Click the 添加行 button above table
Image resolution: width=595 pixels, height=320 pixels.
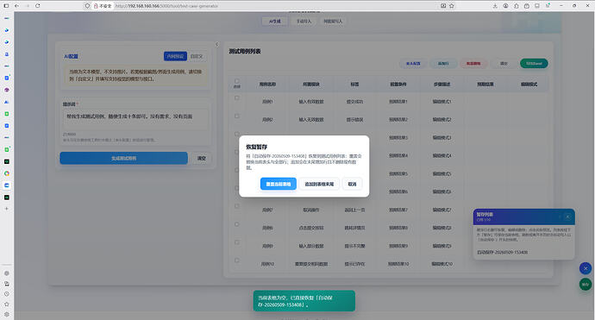click(443, 63)
